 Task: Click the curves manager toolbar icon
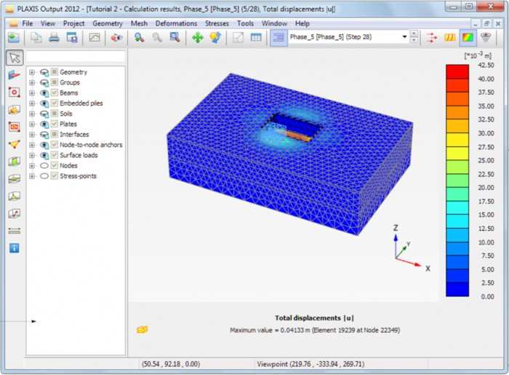point(94,37)
